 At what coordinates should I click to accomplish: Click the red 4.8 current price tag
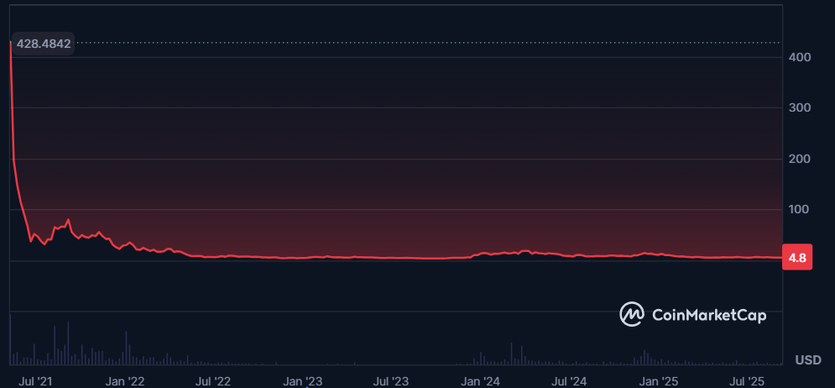coord(797,259)
